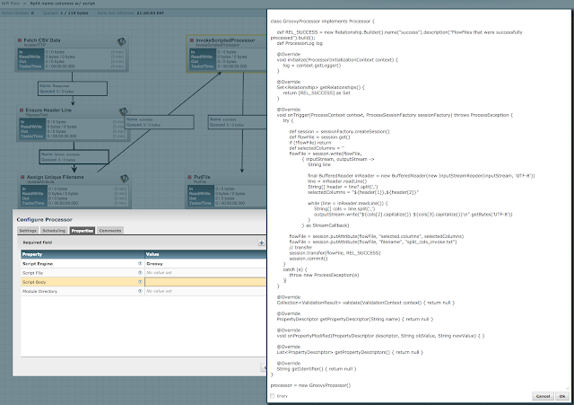The height and width of the screenshot is (405, 574).
Task: Select the InvokeScriptedProcessor title on canvas
Action: [225, 40]
